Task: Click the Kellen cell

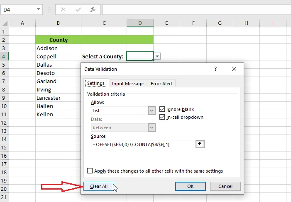Action: click(58, 114)
